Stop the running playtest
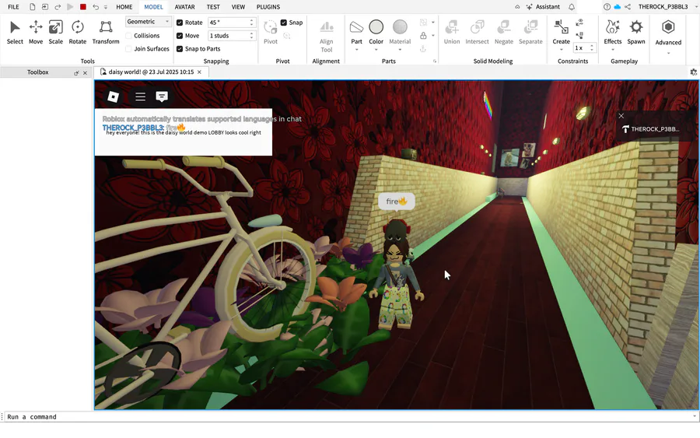The height and width of the screenshot is (438, 700). pyautogui.click(x=83, y=7)
